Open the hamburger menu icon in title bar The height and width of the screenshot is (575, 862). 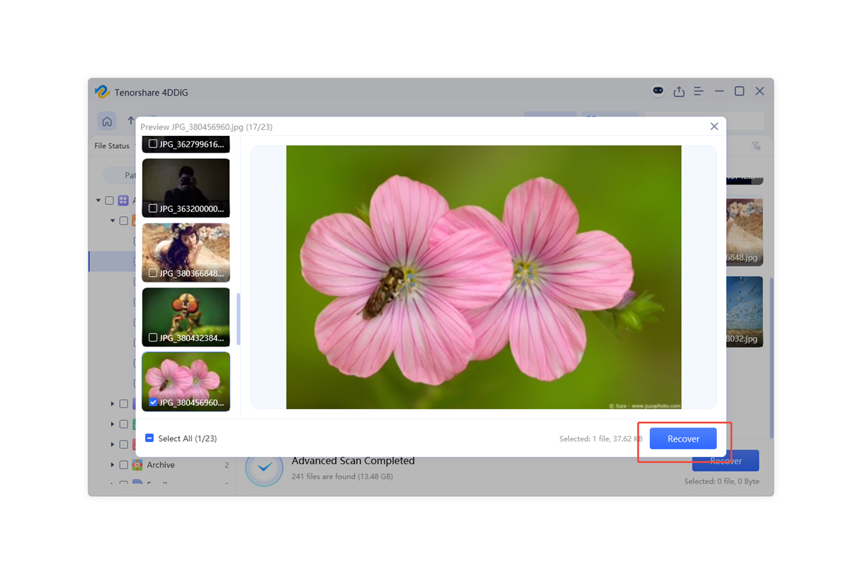click(698, 92)
